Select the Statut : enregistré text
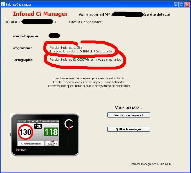 [x=85, y=22]
